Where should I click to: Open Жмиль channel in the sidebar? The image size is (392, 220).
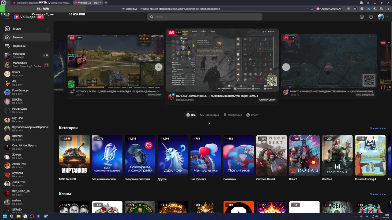(x=27, y=156)
